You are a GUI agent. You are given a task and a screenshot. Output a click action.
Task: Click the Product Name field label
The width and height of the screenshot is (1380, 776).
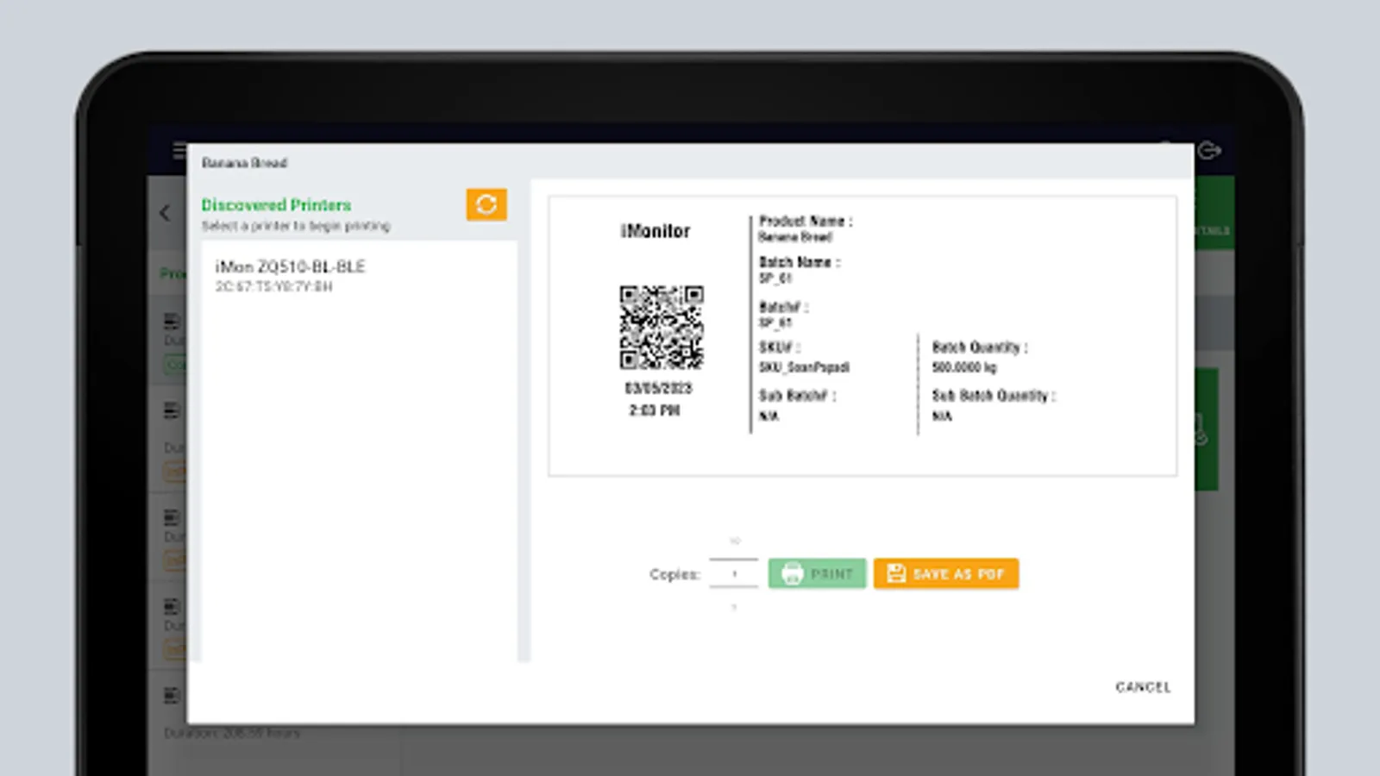pos(806,222)
